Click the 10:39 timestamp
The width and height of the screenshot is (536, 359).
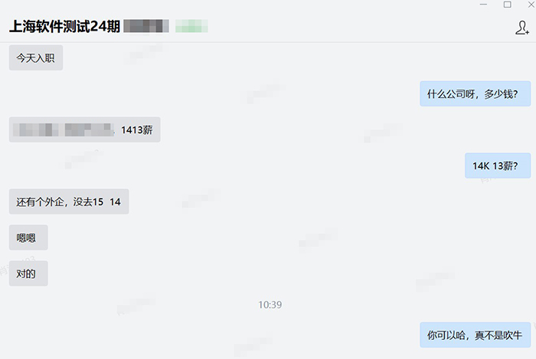[270, 305]
